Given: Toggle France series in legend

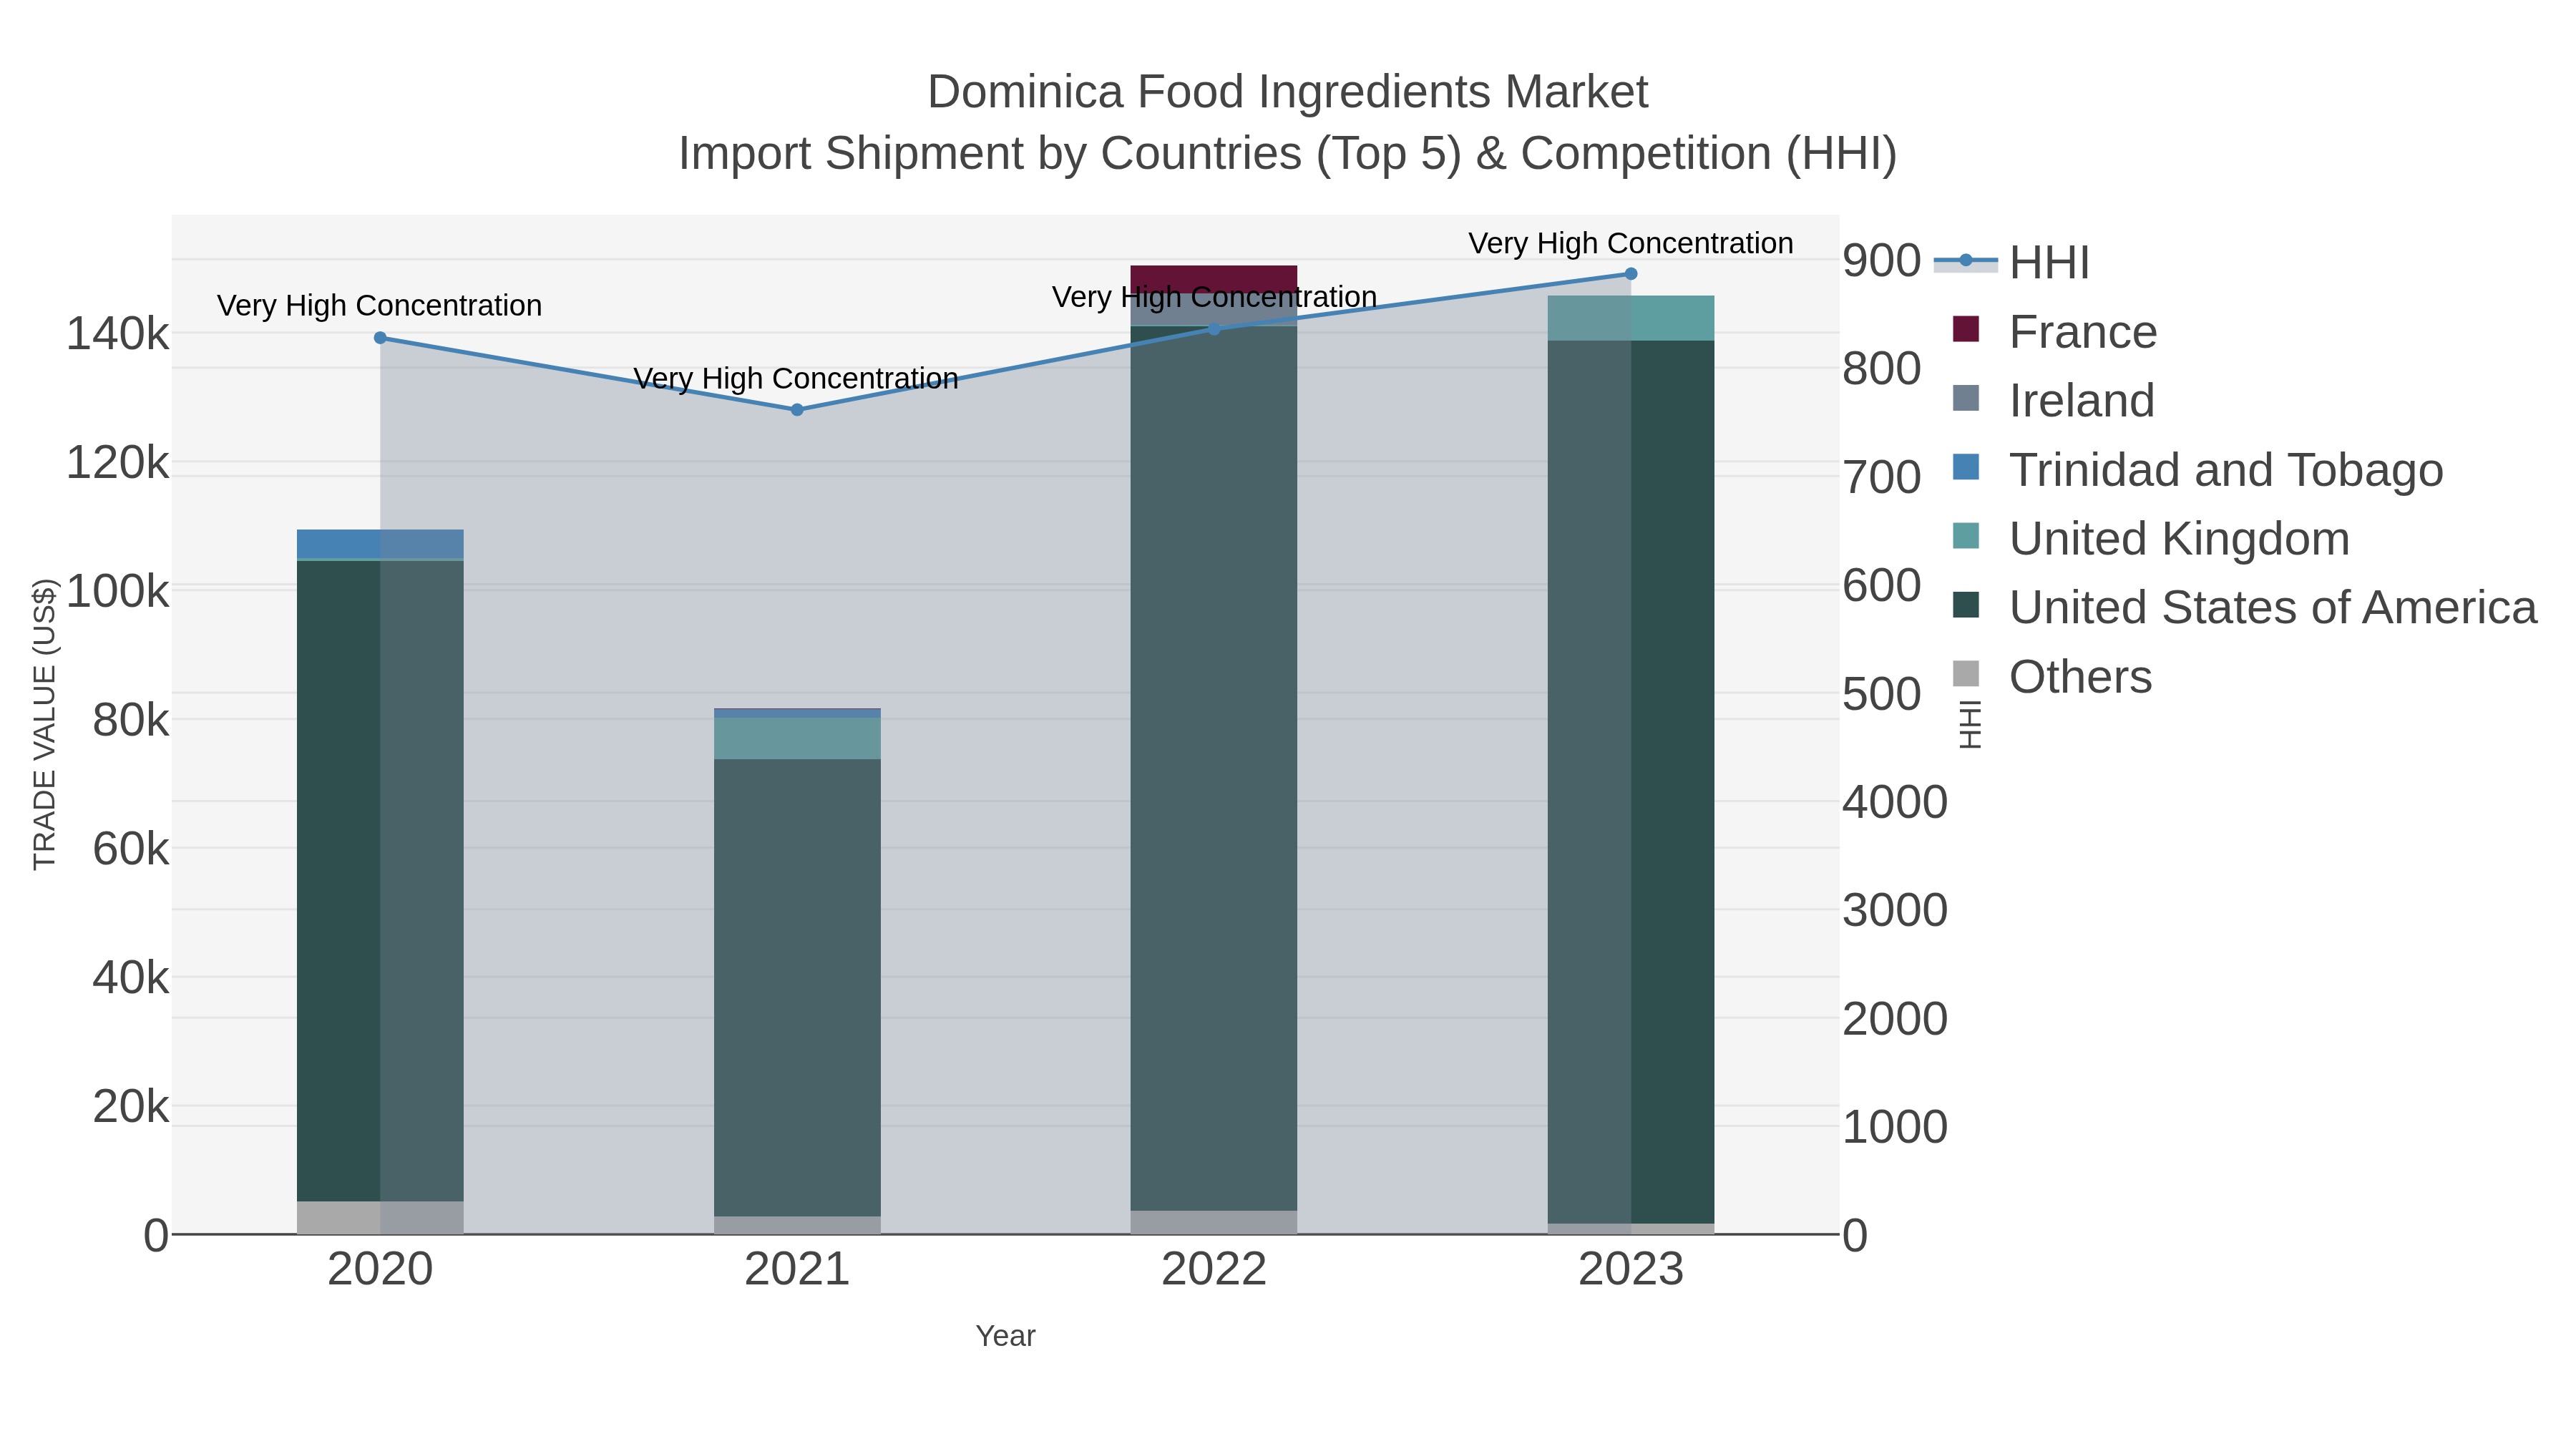Looking at the screenshot, I should pos(2055,331).
